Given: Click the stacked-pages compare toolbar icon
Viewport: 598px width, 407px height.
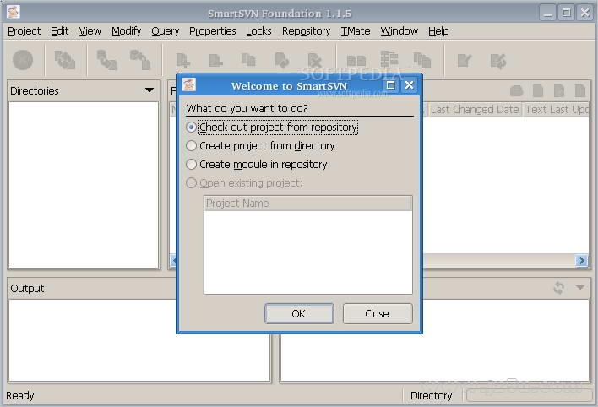Looking at the screenshot, I should (422, 60).
